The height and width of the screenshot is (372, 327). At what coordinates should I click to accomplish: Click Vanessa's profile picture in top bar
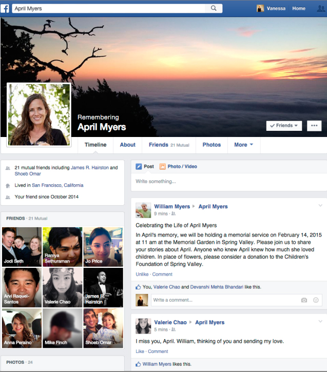pyautogui.click(x=260, y=8)
